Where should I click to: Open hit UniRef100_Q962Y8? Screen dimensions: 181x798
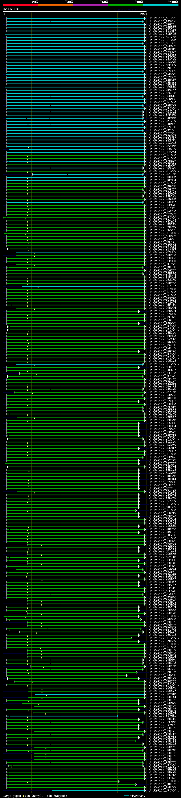162,361
